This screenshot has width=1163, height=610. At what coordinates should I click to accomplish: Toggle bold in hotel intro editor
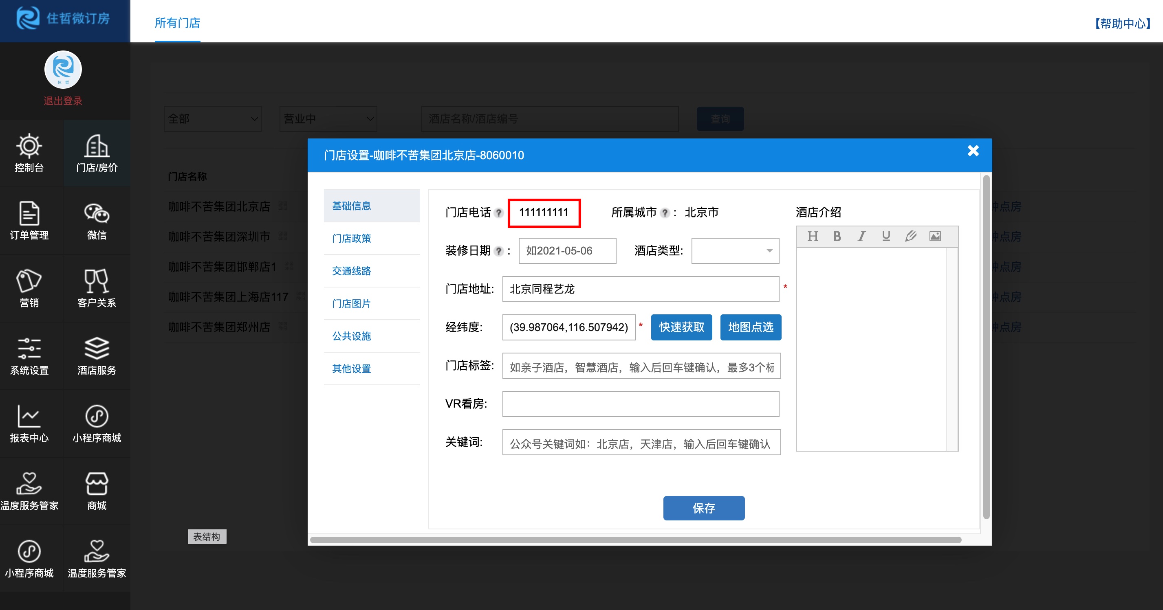tap(837, 237)
